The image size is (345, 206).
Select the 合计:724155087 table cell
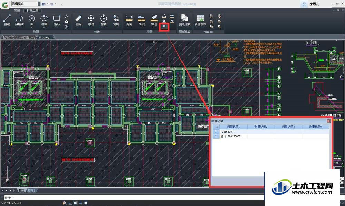(x=234, y=136)
